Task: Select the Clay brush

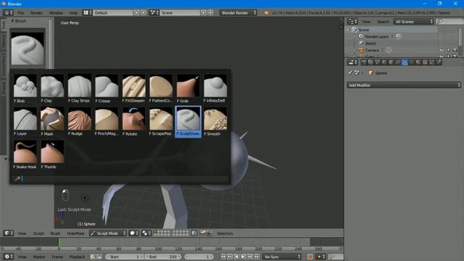Action: [52, 88]
